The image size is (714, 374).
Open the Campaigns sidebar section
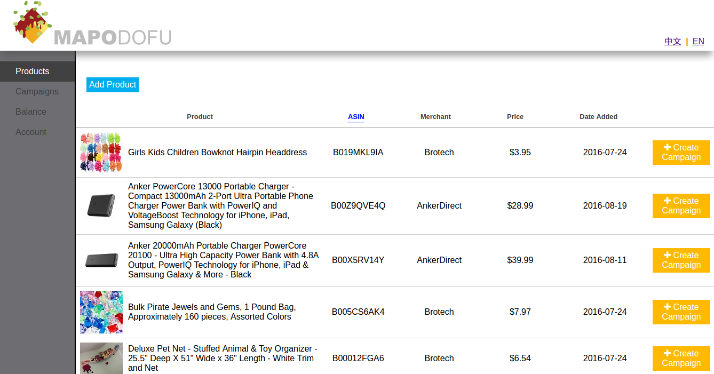37,92
